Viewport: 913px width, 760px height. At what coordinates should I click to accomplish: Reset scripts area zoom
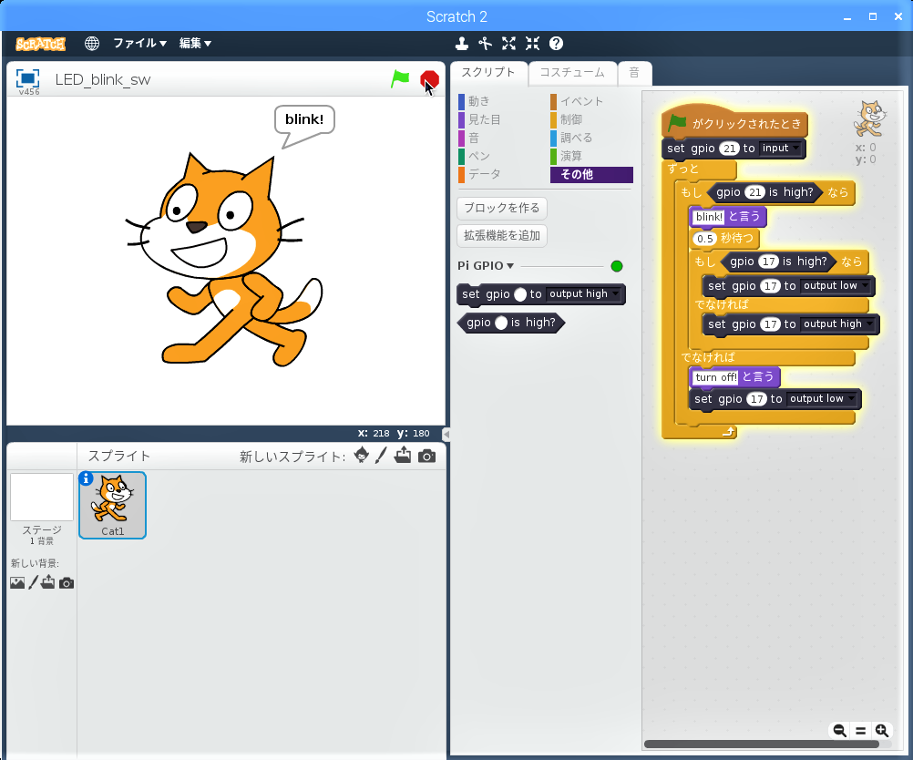pyautogui.click(x=860, y=730)
